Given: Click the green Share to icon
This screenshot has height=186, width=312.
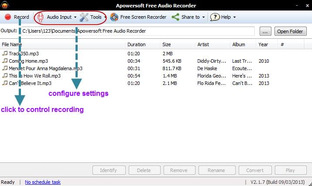Looking at the screenshot, I should tap(175, 17).
